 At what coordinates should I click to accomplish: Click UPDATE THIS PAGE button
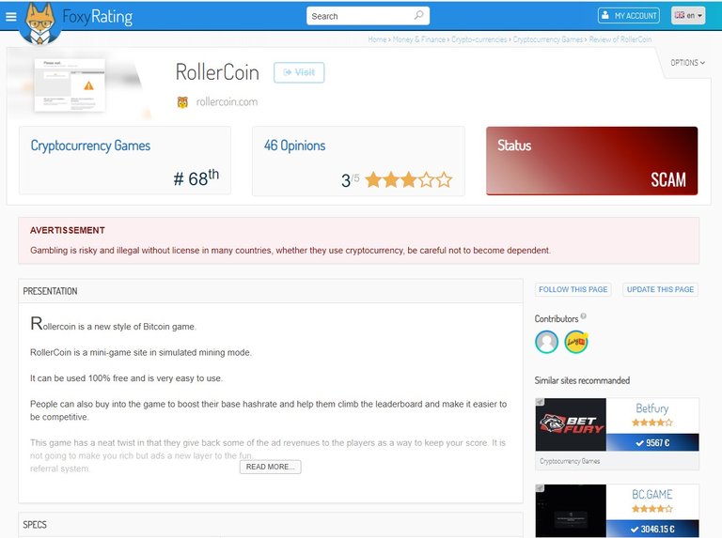point(660,289)
